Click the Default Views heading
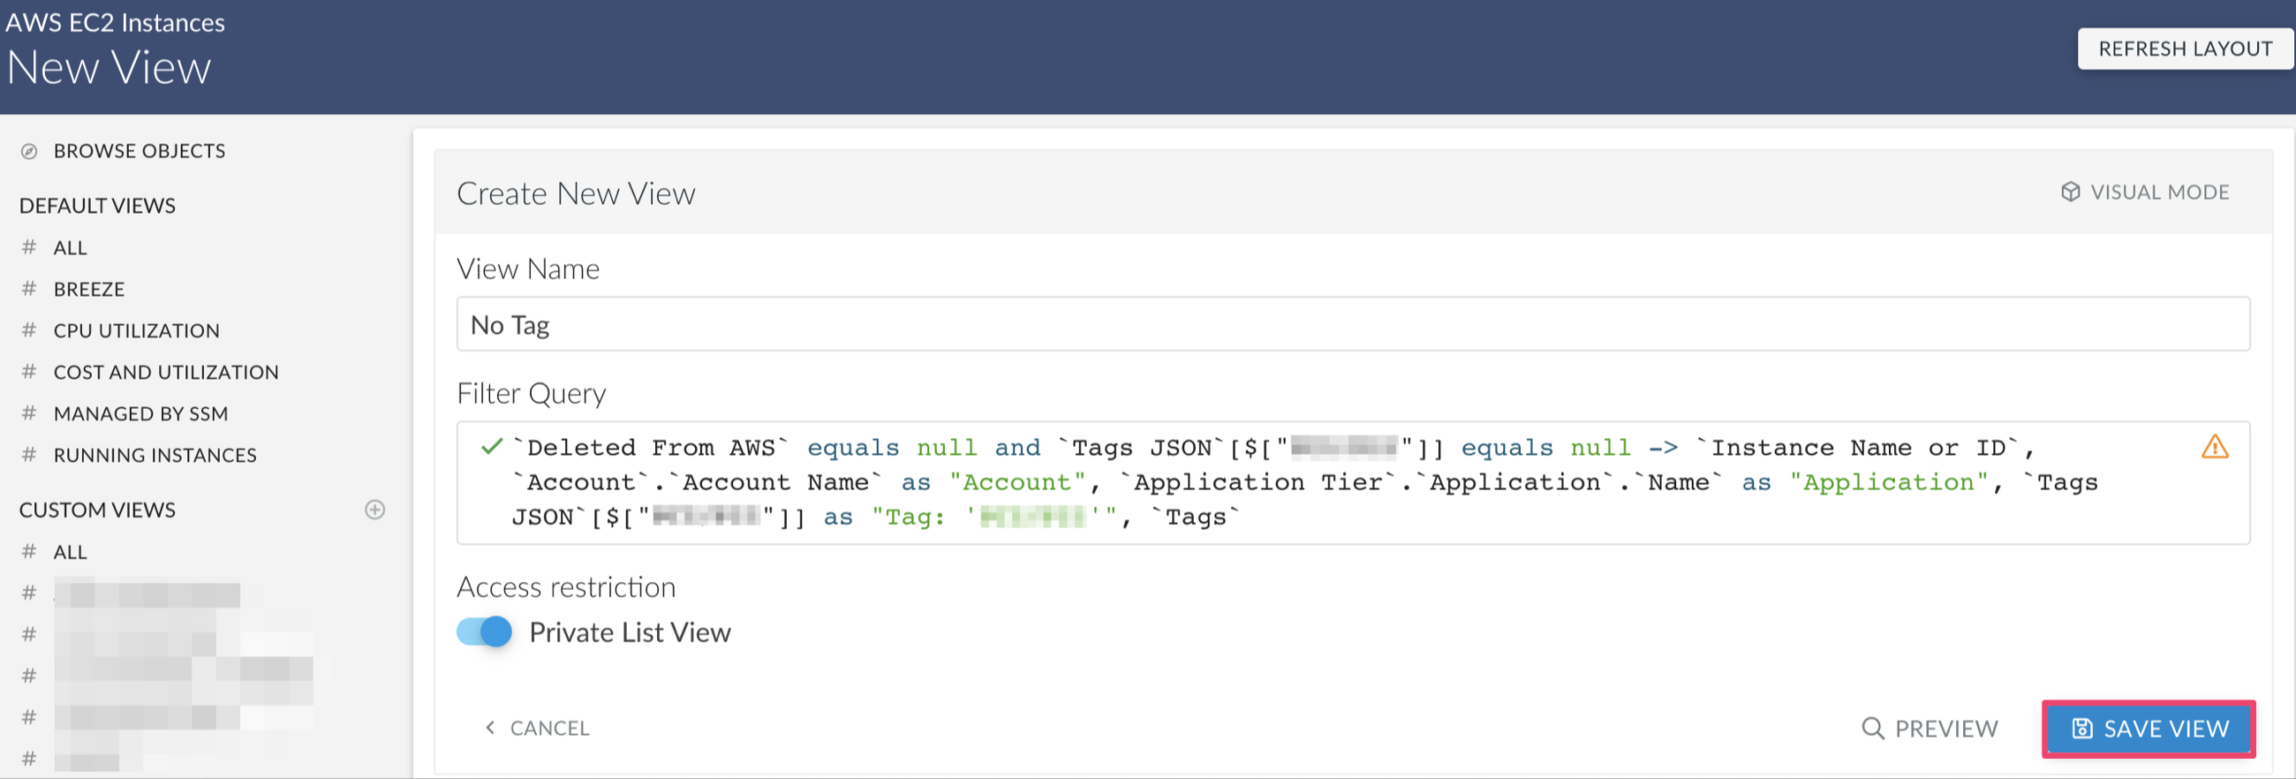This screenshot has height=779, width=2296. tap(97, 206)
